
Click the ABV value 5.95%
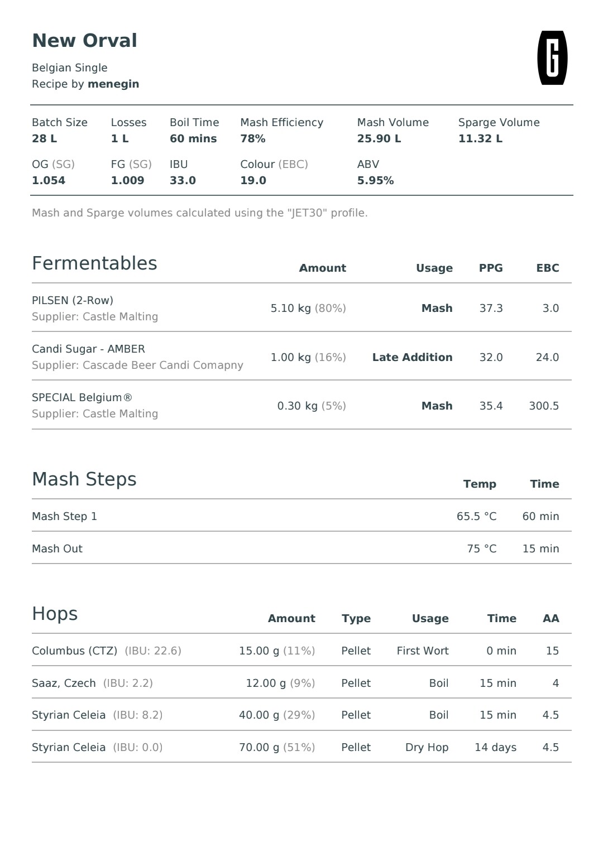(x=376, y=181)
